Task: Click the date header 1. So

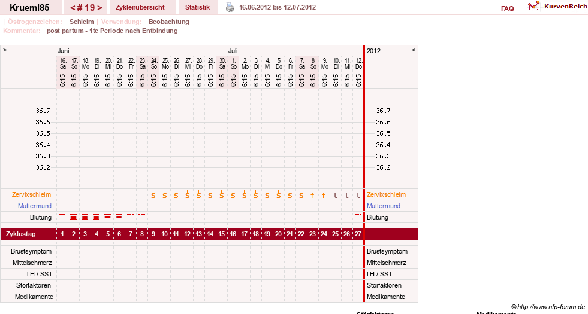Action: pyautogui.click(x=233, y=63)
